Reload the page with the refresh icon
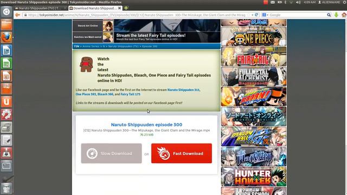The width and height of the screenshot is (347, 195). 256,15
